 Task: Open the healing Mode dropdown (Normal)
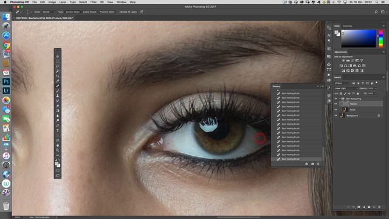coord(49,12)
